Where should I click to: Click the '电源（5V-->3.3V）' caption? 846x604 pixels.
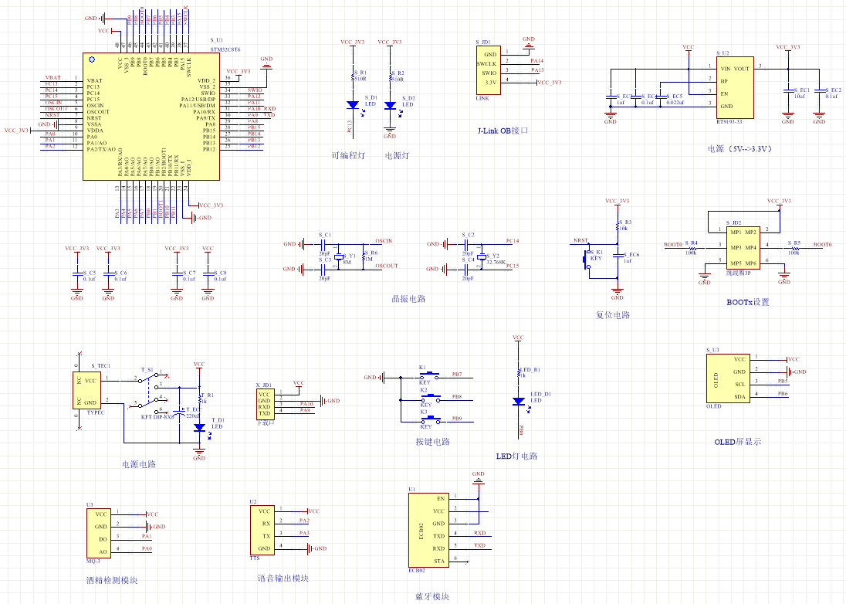click(x=739, y=148)
